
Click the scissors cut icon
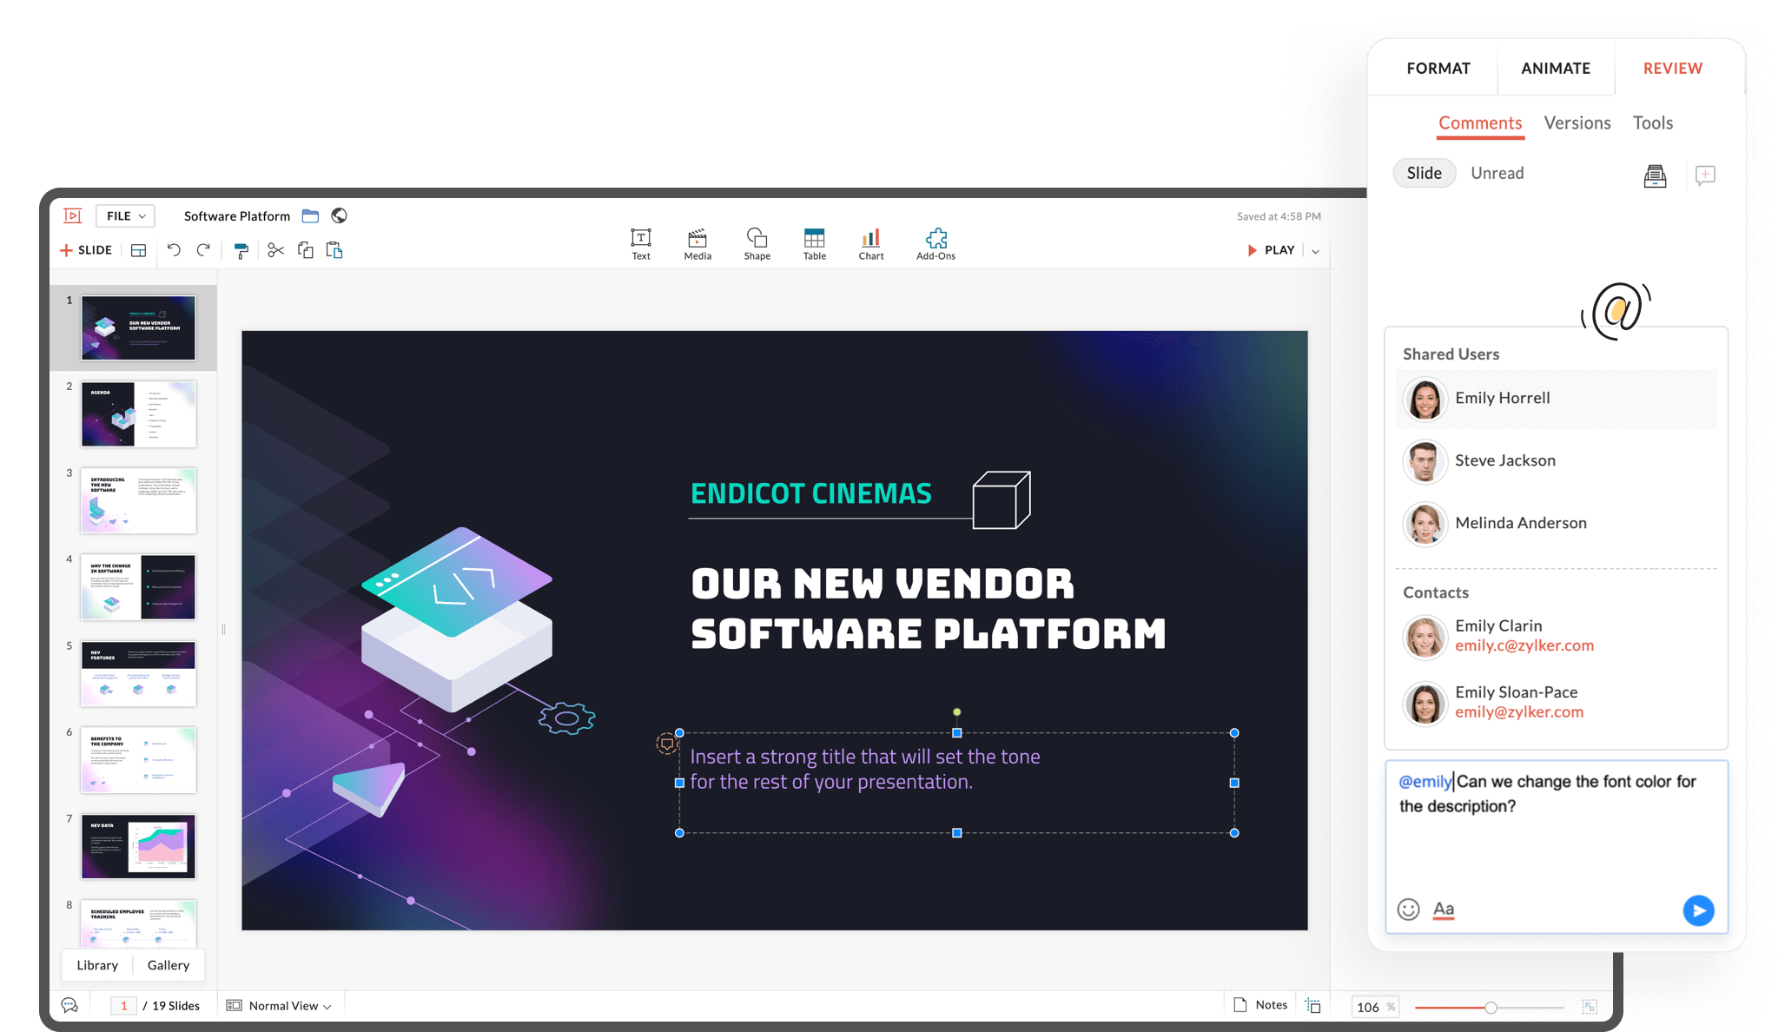(275, 250)
